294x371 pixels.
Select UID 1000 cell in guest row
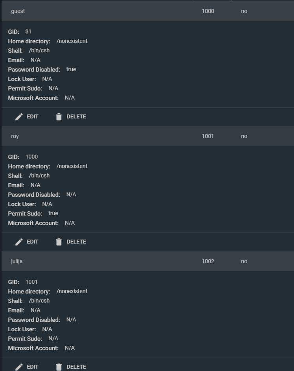[208, 11]
